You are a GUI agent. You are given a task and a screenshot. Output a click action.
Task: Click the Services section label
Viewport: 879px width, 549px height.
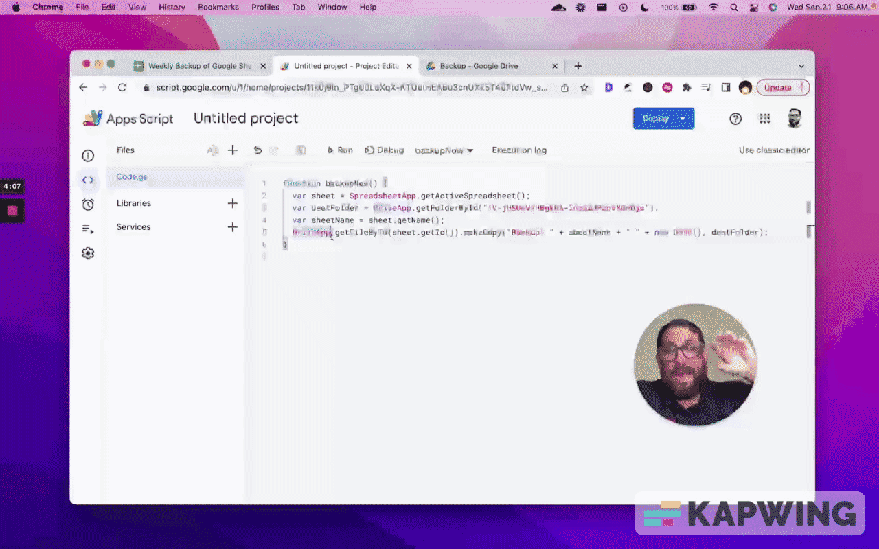click(133, 227)
